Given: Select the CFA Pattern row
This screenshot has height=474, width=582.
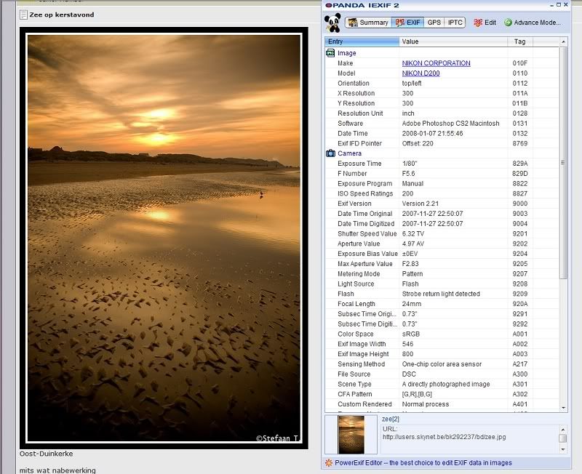Looking at the screenshot, I should (x=442, y=393).
